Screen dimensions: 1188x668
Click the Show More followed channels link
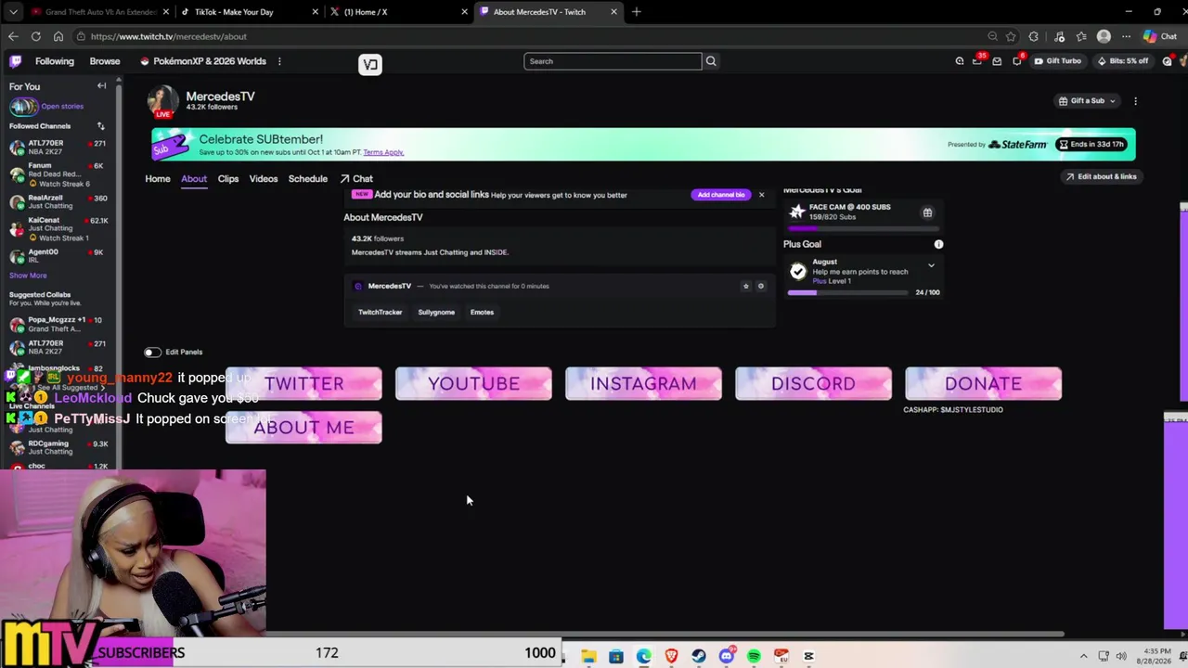coord(28,276)
